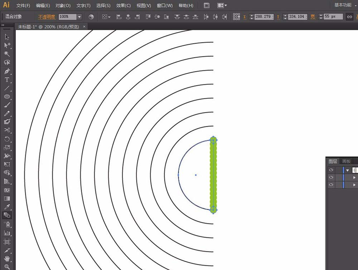Collapse the top layer's disclosure triangle

click(348, 170)
